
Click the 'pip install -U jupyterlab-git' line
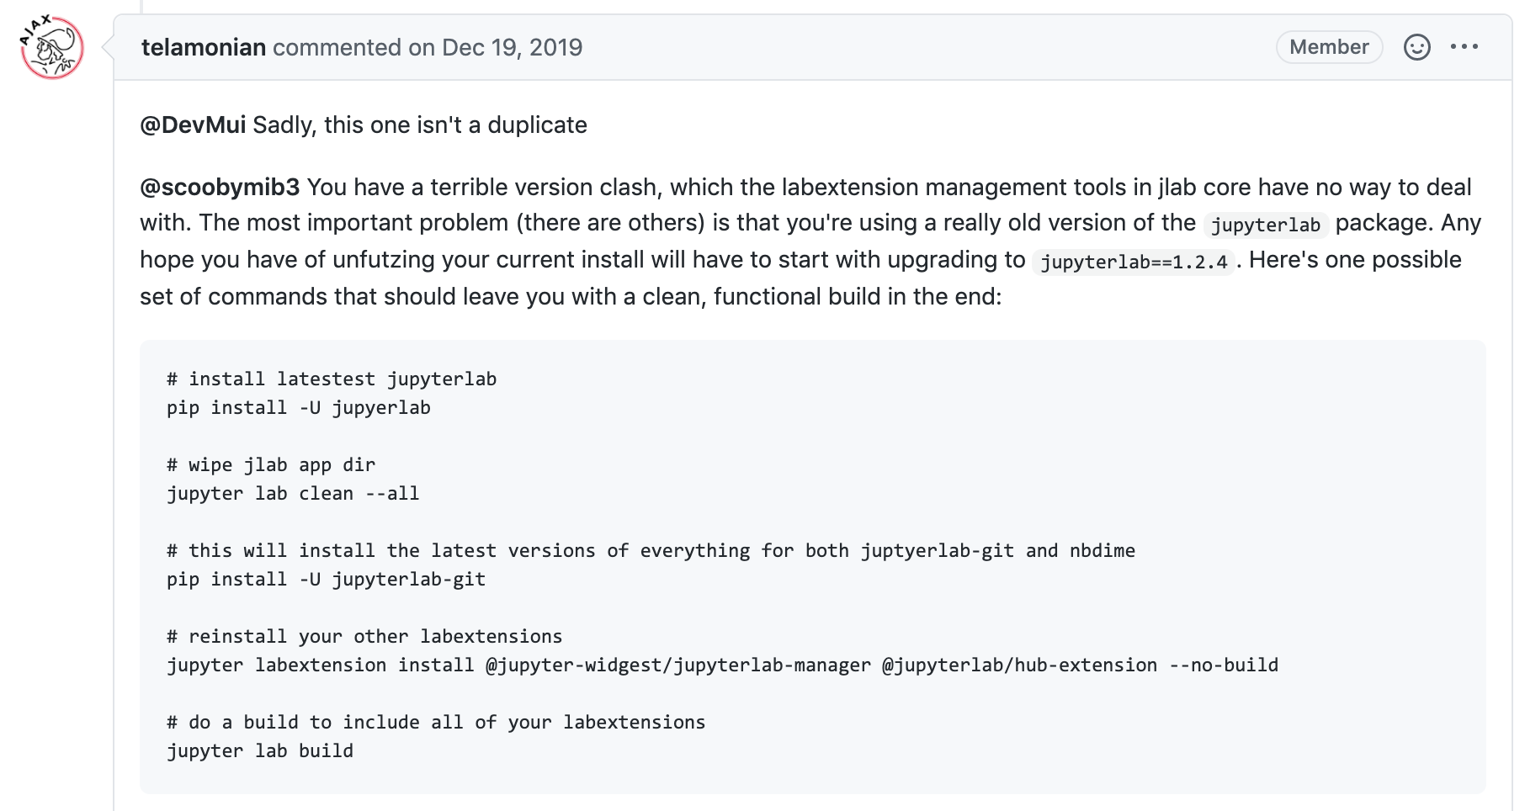point(327,580)
